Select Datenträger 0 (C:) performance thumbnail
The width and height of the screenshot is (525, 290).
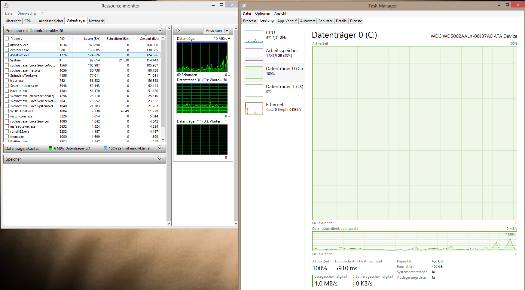tap(254, 72)
